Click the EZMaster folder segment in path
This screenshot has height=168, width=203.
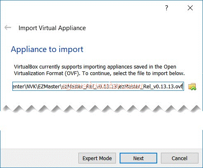point(49,87)
